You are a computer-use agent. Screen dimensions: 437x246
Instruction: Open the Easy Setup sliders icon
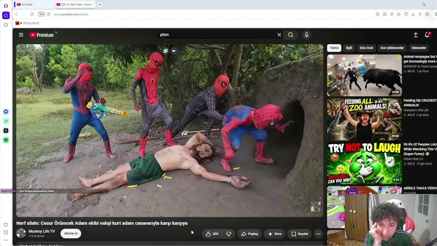tap(420, 14)
